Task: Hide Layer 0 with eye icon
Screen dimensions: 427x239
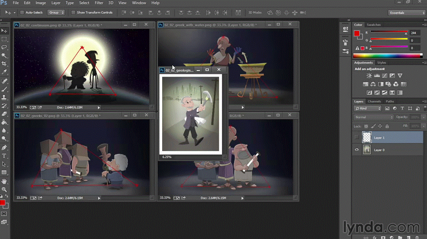Action: [x=357, y=150]
